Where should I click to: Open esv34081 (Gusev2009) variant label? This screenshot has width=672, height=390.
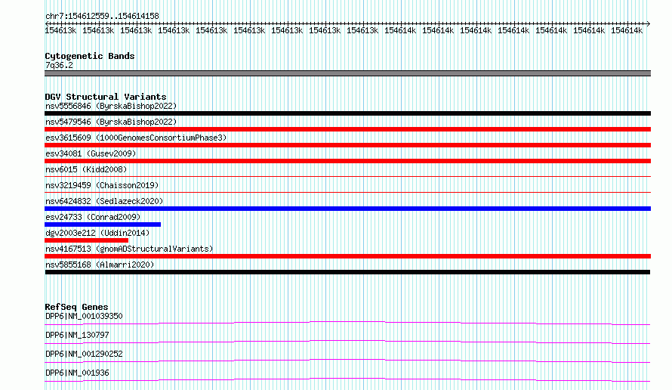click(x=91, y=153)
